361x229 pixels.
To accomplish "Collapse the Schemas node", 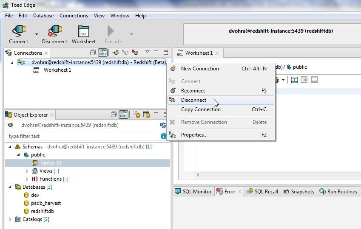I will click(x=10, y=147).
